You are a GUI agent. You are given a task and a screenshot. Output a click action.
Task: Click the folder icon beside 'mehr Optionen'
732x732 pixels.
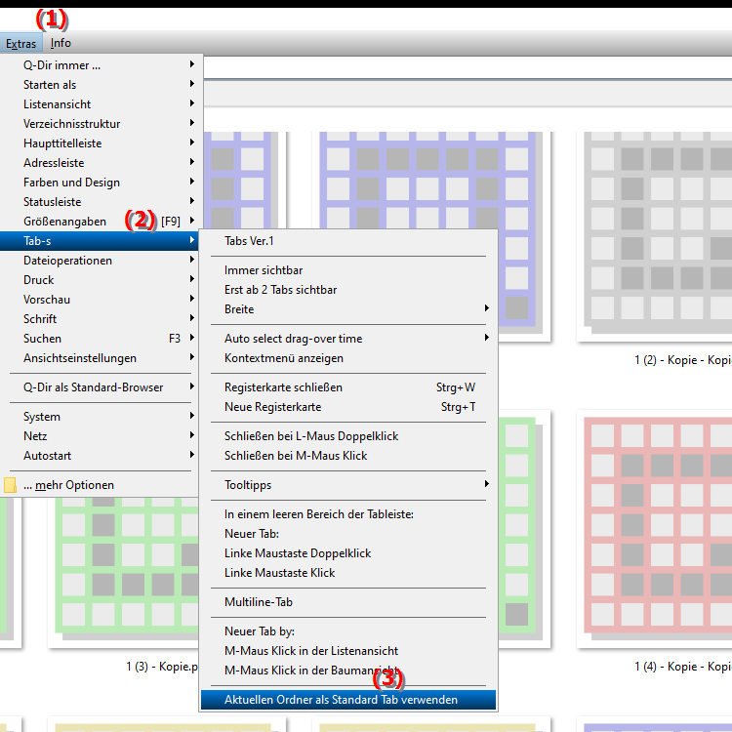[x=10, y=485]
